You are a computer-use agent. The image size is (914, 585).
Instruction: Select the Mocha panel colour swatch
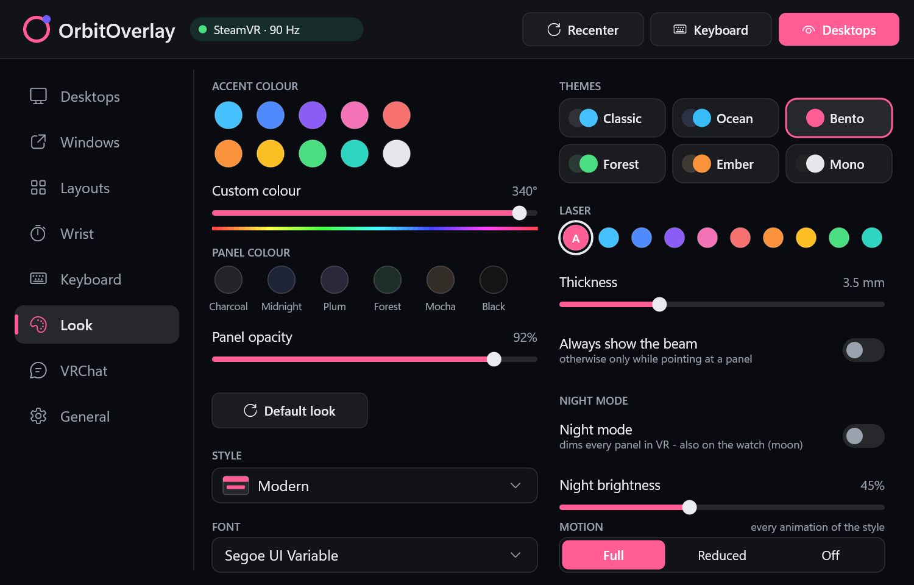click(x=441, y=280)
